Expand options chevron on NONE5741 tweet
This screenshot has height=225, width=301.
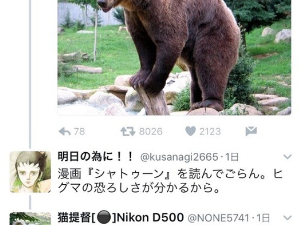point(287,218)
